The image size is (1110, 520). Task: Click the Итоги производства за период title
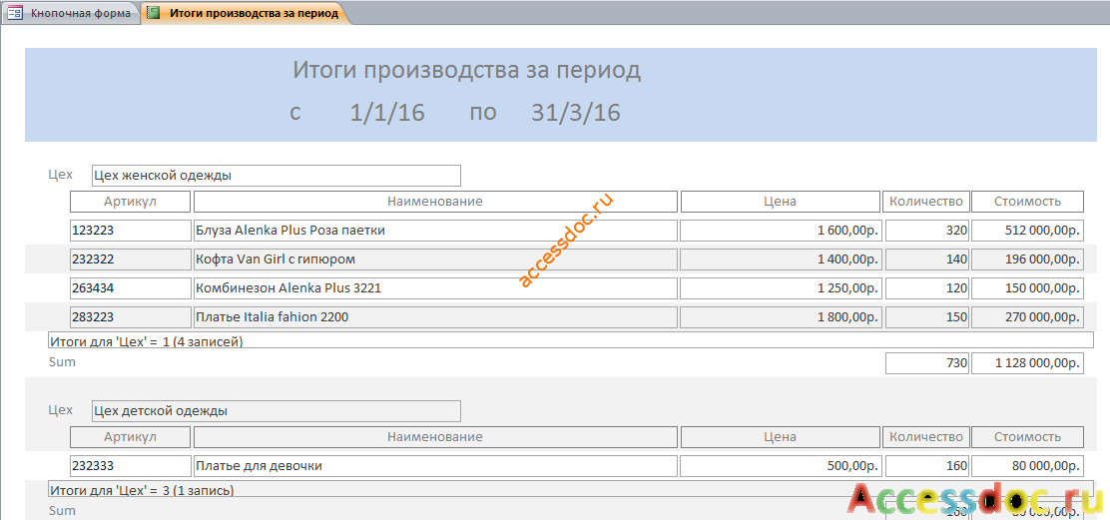pyautogui.click(x=466, y=70)
